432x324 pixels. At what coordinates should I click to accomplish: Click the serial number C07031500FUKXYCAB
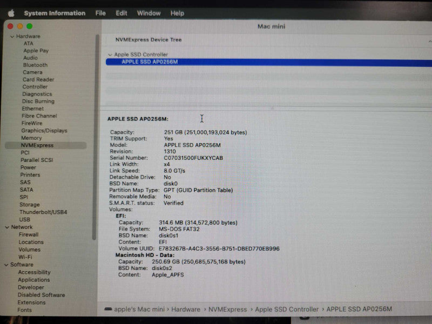[x=193, y=158]
